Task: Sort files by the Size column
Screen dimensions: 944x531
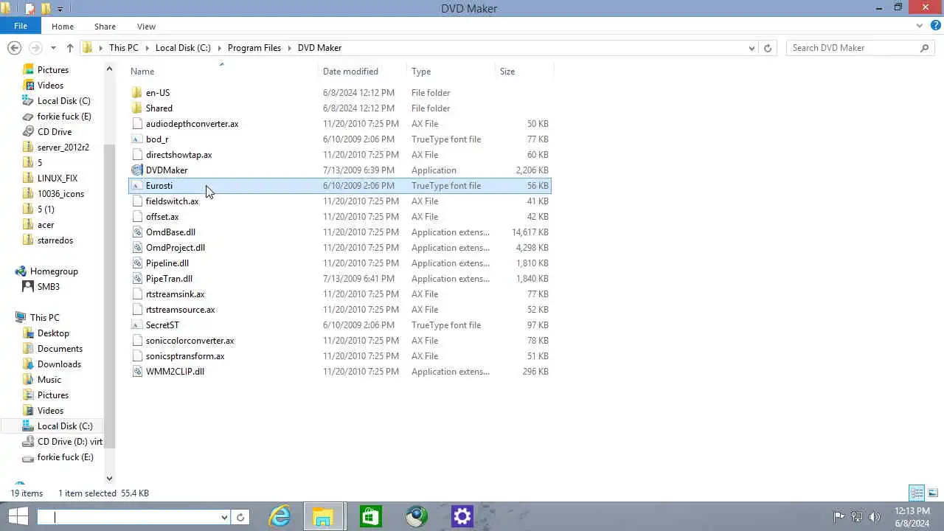Action: (524, 72)
